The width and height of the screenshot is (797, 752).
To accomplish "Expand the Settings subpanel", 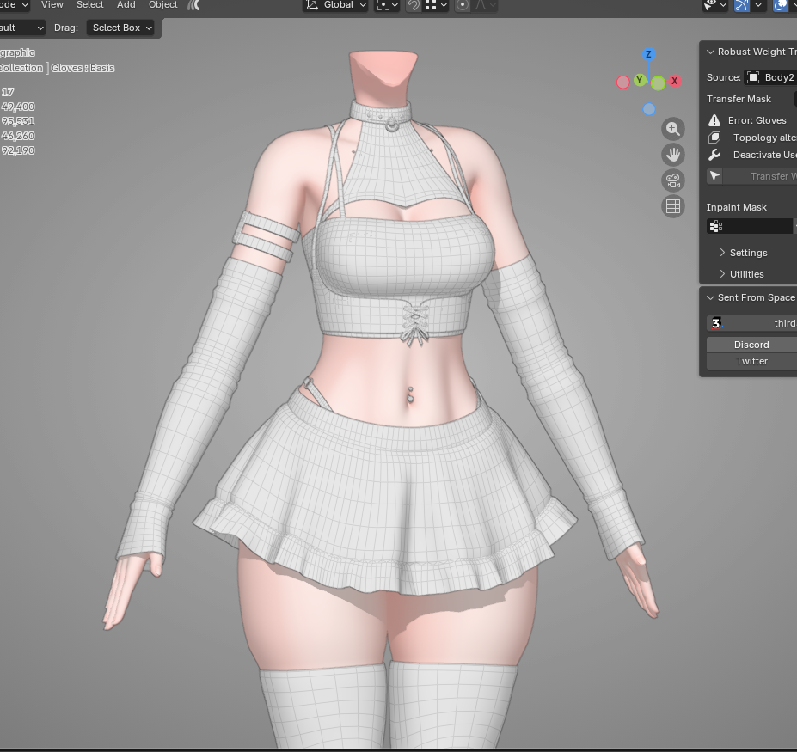I will (x=748, y=253).
